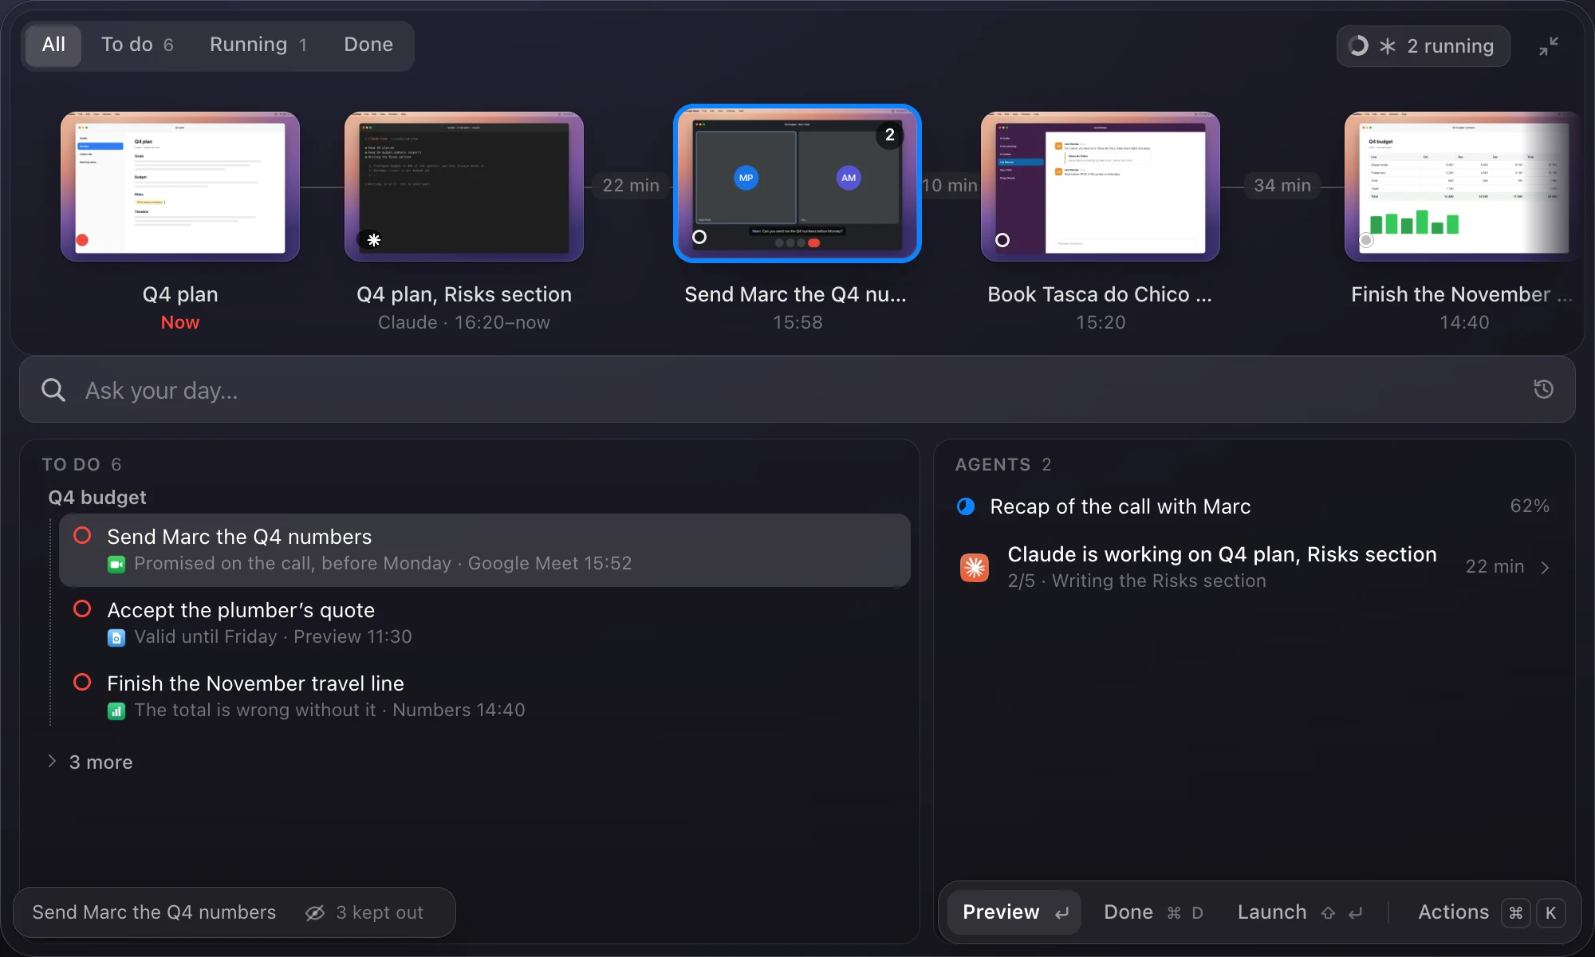
Task: Open the Finish the November thumbnail
Action: coord(1464,187)
